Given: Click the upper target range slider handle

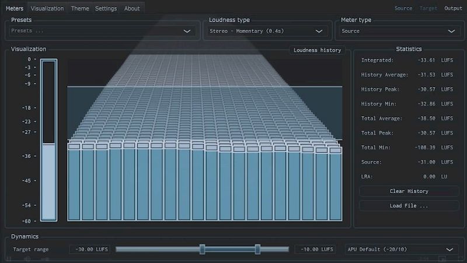Looking at the screenshot, I should [257, 250].
